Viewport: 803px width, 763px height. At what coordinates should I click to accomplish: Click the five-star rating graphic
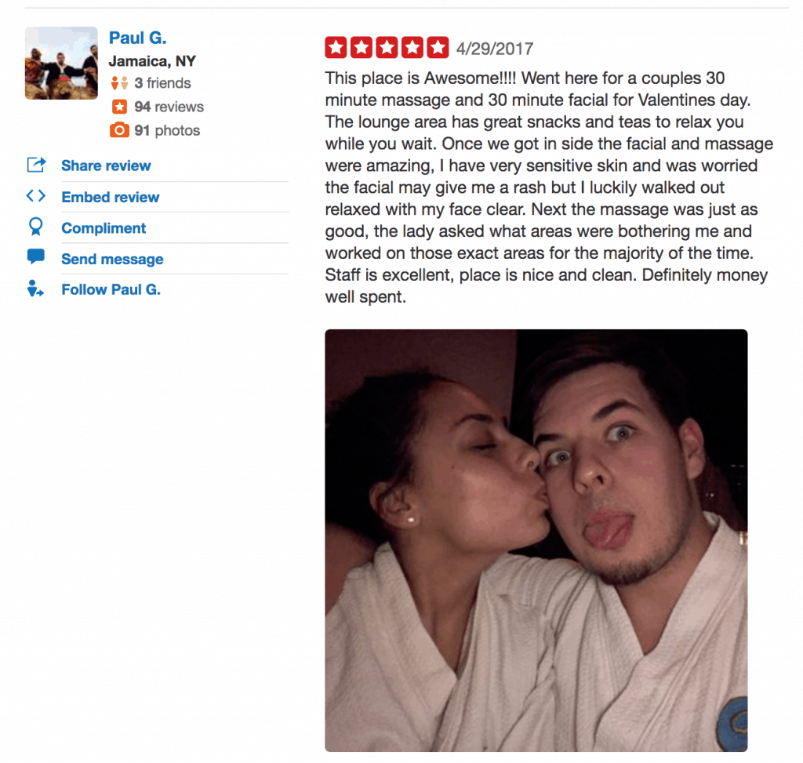coord(387,48)
